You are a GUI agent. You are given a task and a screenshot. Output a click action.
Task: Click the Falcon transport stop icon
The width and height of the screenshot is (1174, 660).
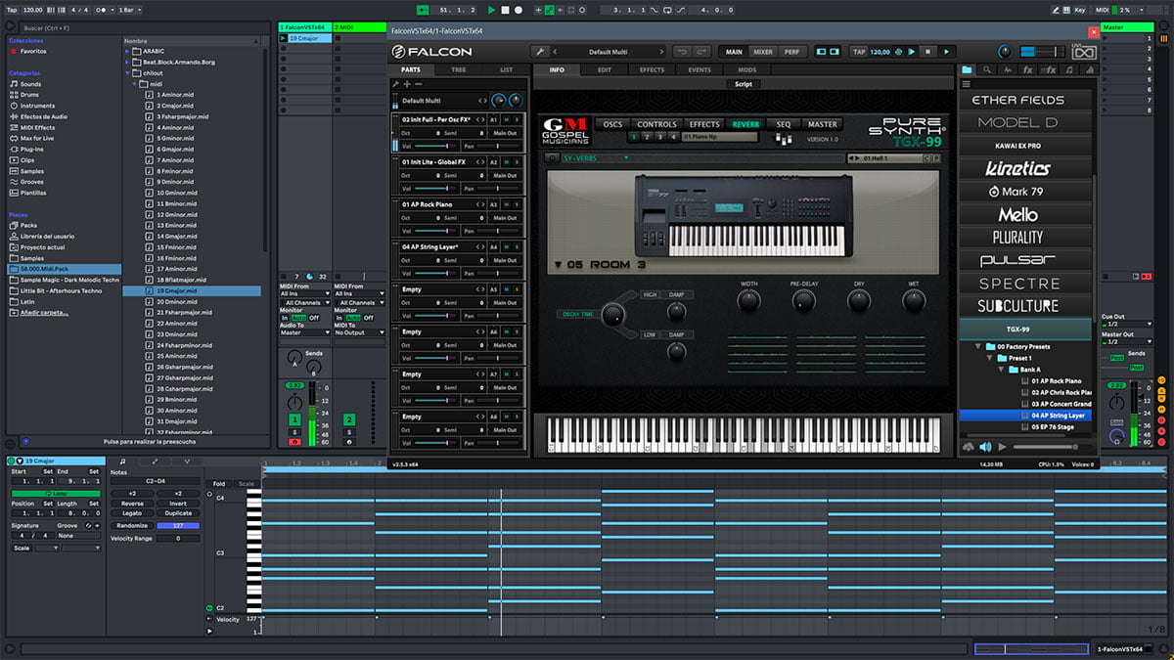point(928,52)
